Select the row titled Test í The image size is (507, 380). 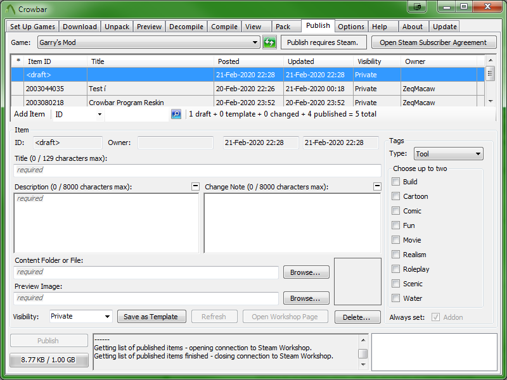point(248,89)
